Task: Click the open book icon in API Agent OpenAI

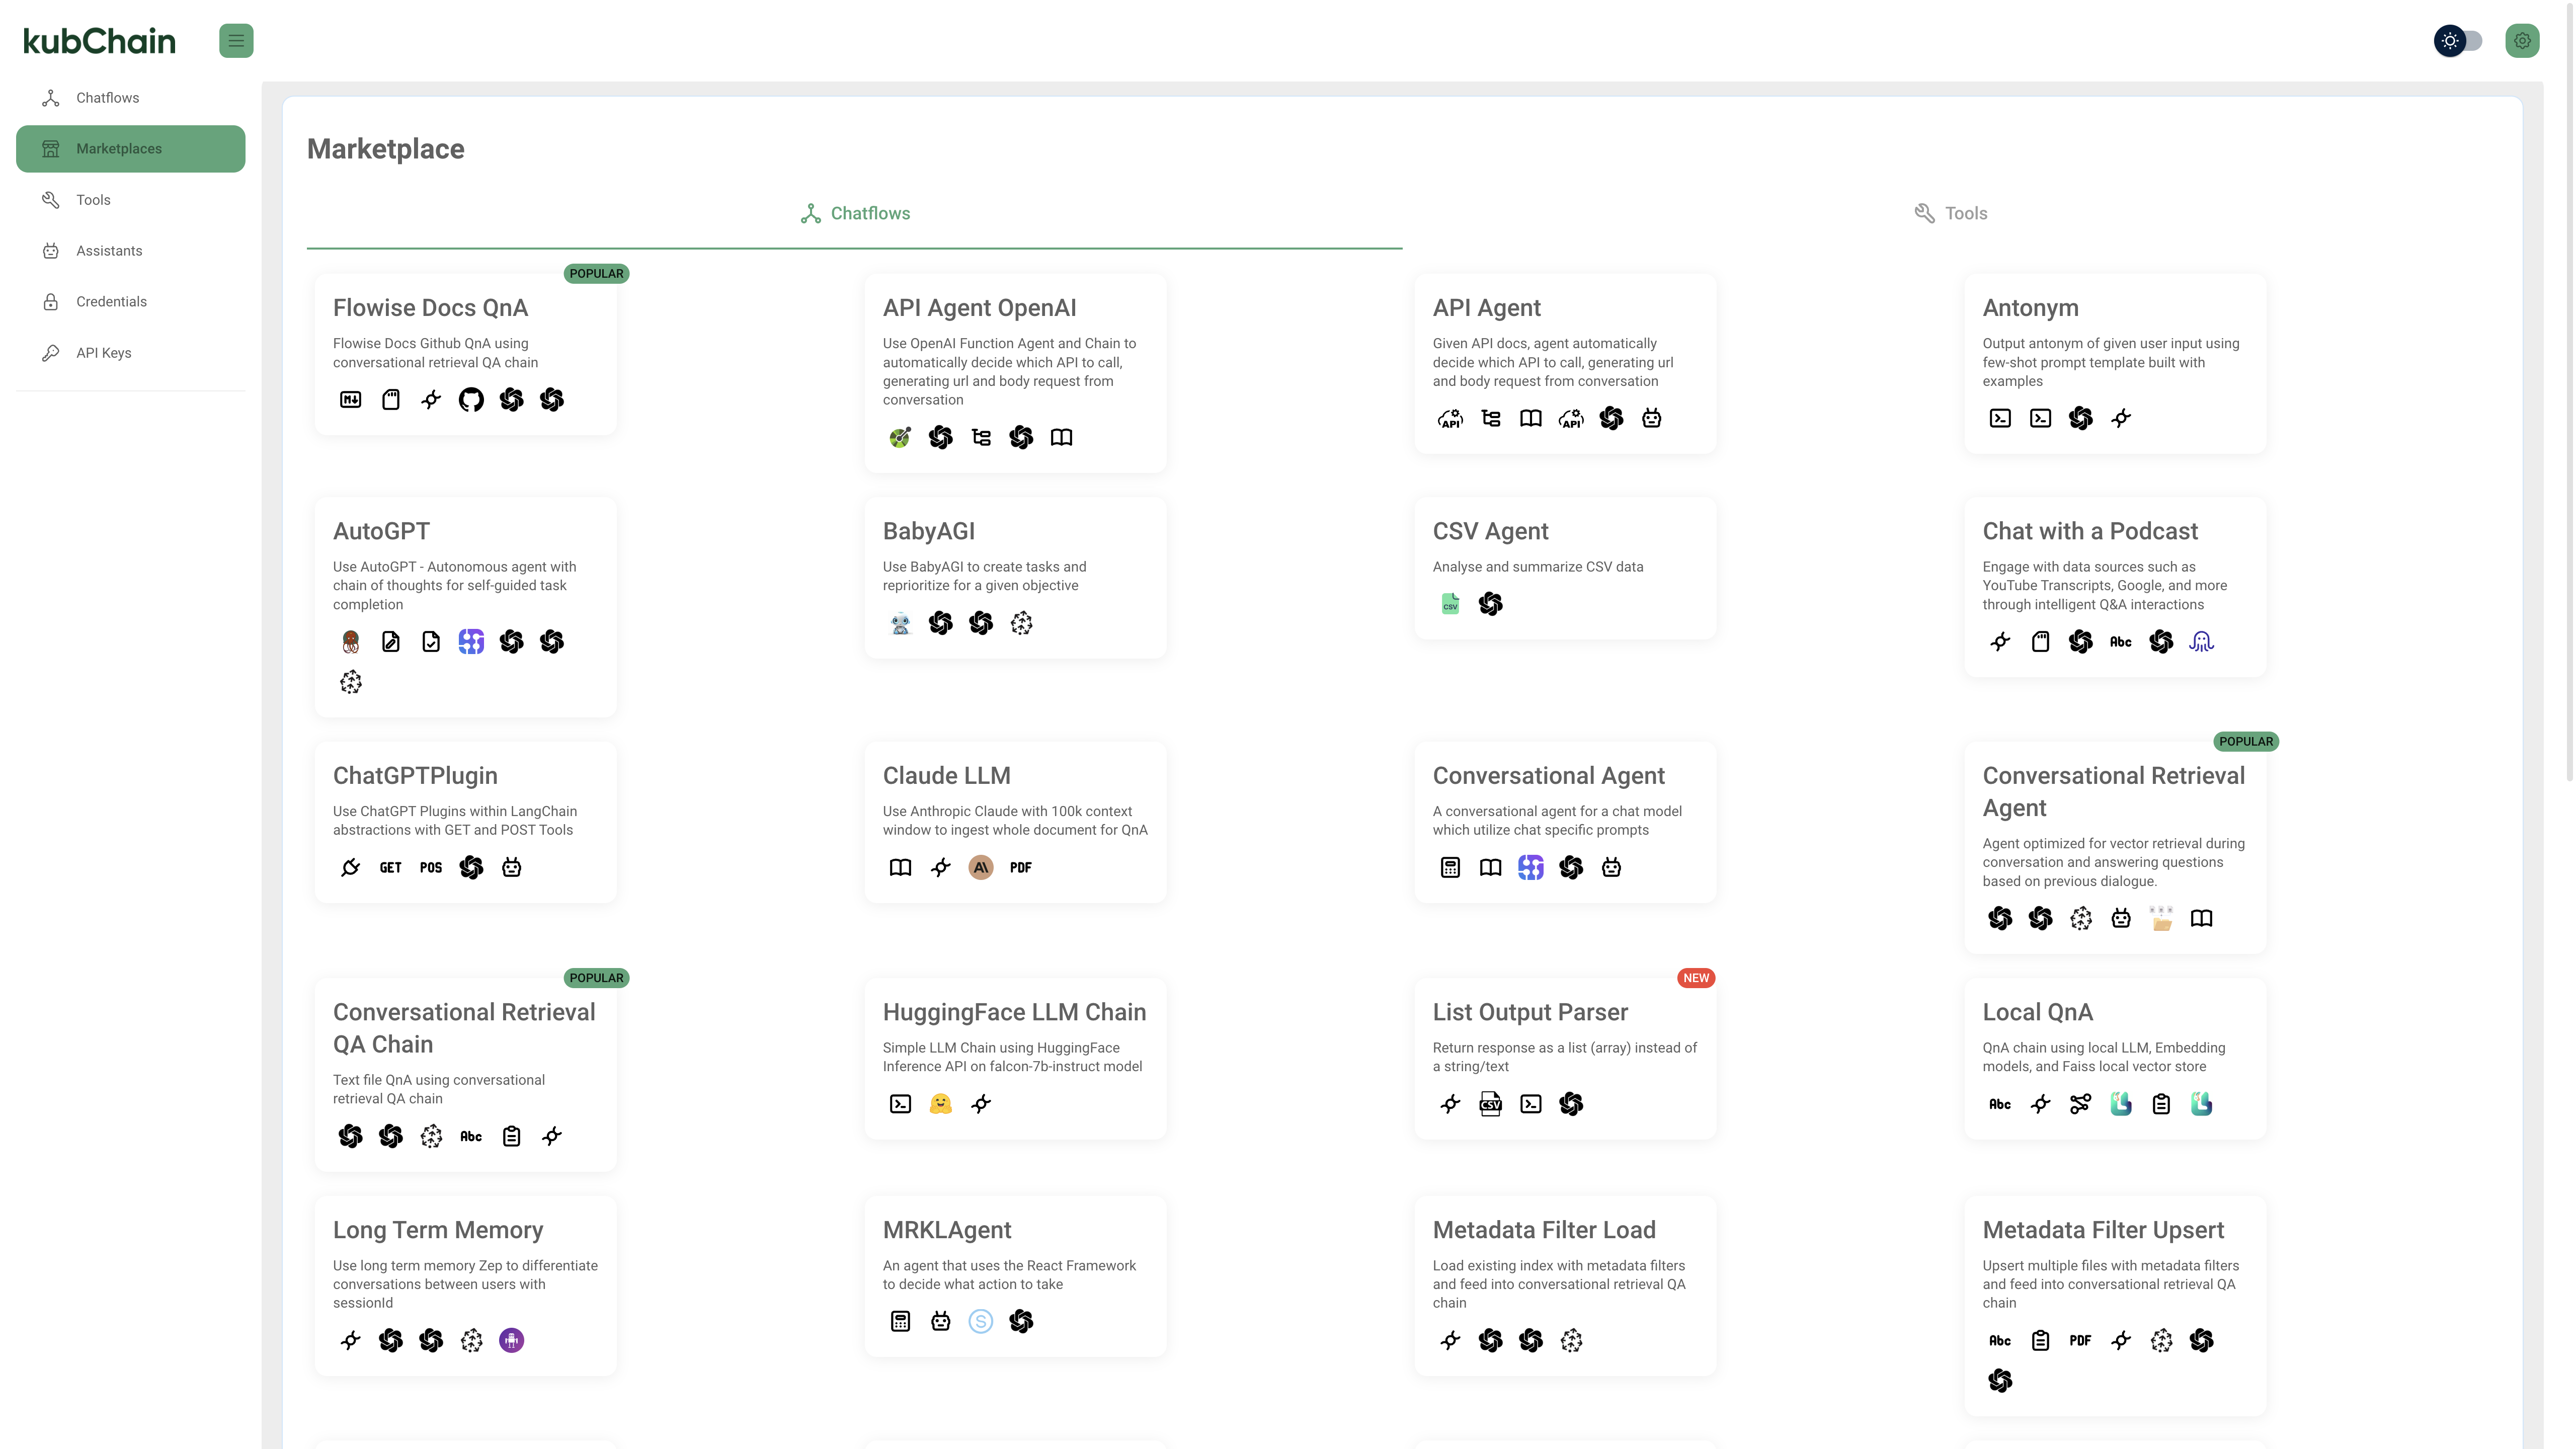Action: pos(1061,437)
